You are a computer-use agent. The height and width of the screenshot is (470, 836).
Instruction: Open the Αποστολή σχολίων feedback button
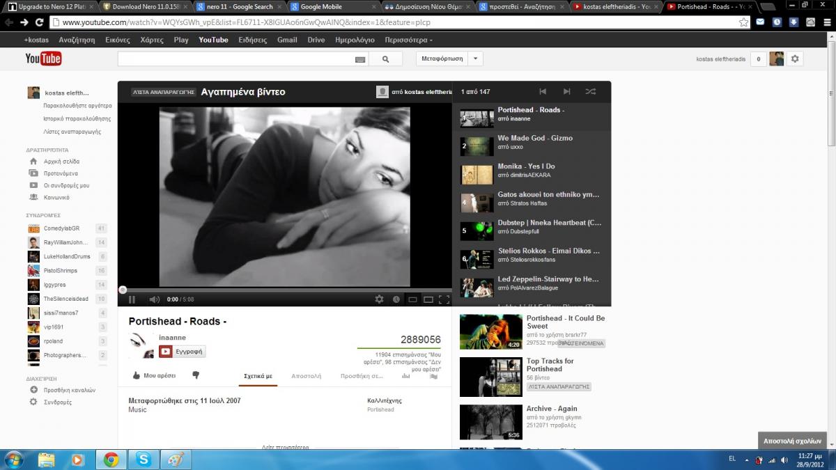point(792,441)
